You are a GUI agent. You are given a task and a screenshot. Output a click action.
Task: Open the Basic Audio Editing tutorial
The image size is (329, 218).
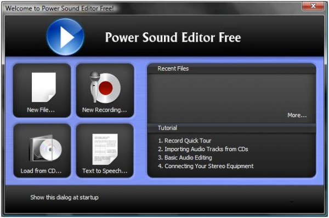(x=185, y=157)
